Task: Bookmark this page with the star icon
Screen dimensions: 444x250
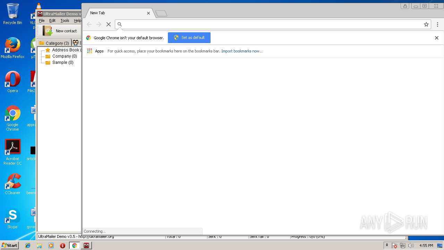Action: 426,24
